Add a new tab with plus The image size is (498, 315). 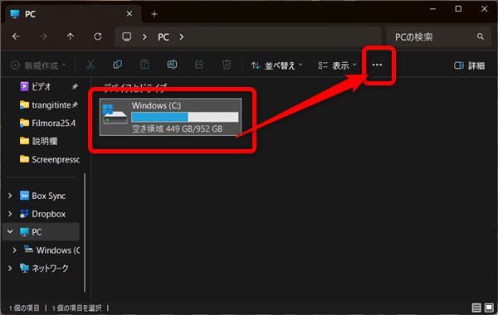[x=154, y=14]
